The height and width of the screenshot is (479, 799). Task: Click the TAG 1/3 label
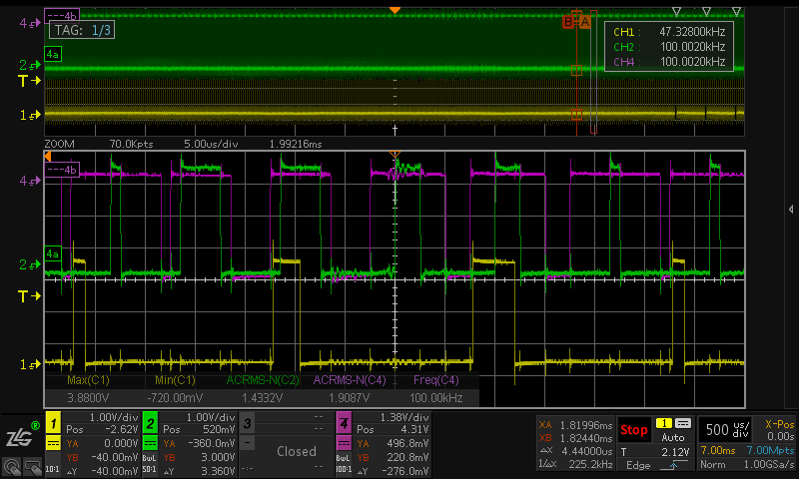click(x=83, y=31)
